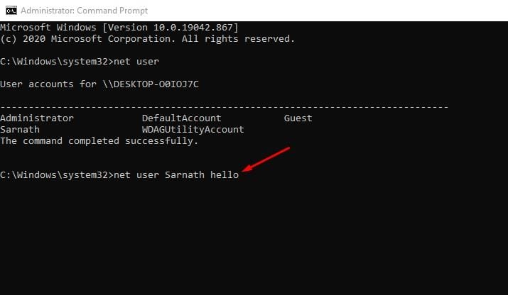Image resolution: width=508 pixels, height=295 pixels.
Task: Click the first 'net user' command
Action: pos(136,62)
